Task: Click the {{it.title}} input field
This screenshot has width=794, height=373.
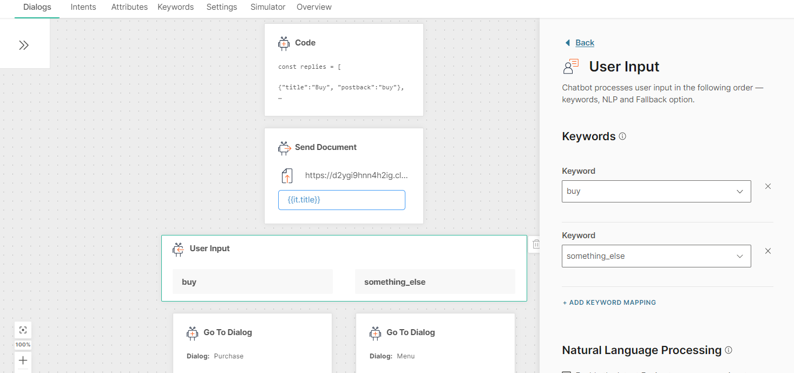Action: [342, 200]
